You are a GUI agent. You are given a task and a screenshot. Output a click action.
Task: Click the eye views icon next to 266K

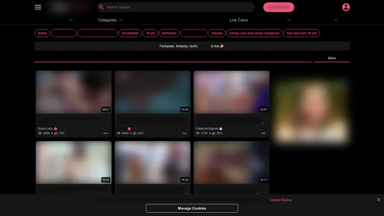pyautogui.click(x=40, y=133)
